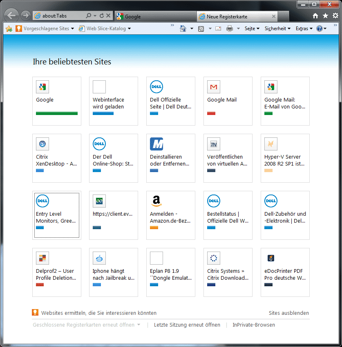This screenshot has width=342, height=347.
Task: Start InPrivate-Browsen
Action: pos(253,325)
